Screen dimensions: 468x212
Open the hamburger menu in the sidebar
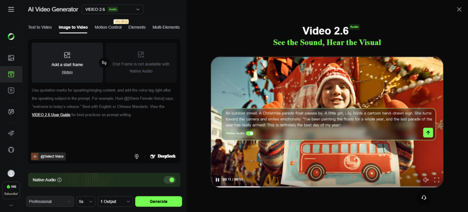point(11,10)
